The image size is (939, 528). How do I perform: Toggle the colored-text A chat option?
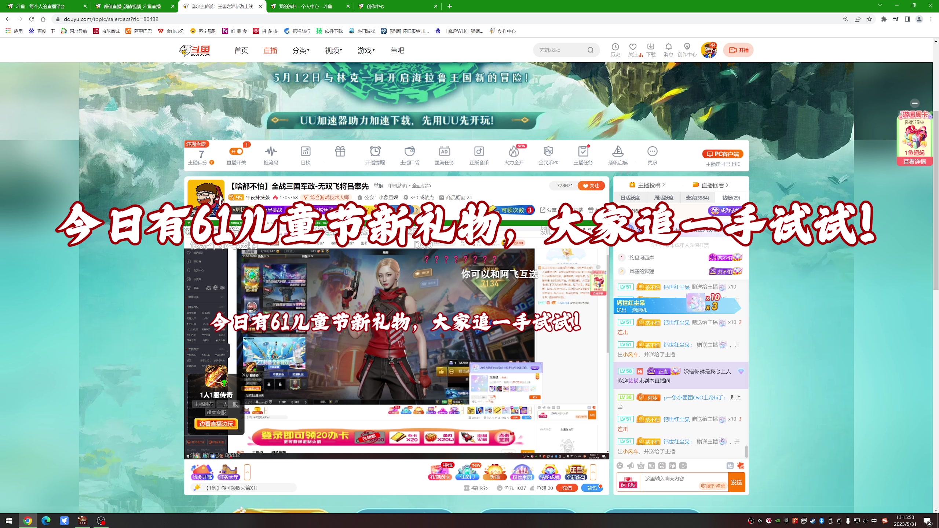pos(641,466)
